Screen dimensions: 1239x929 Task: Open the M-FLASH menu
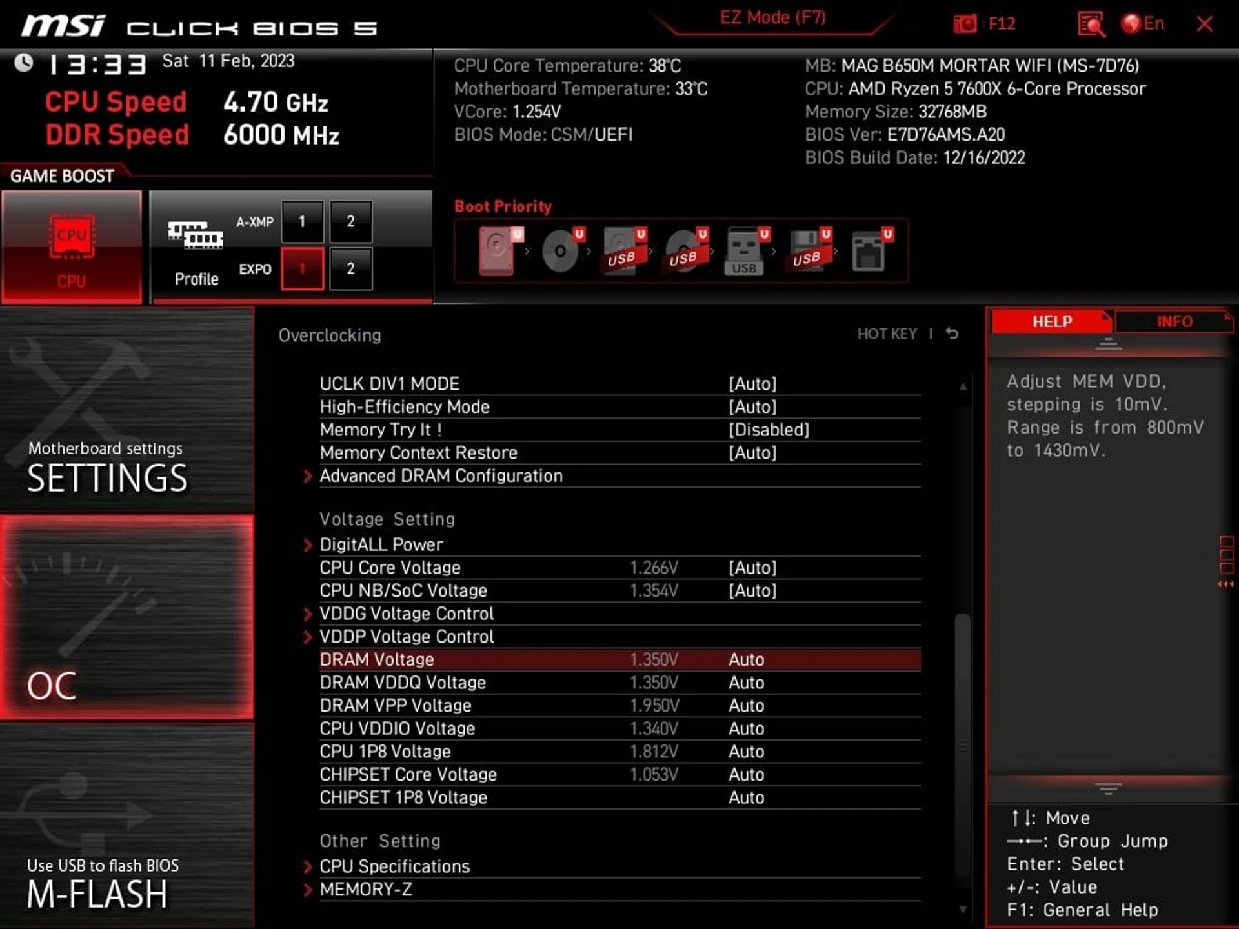[127, 826]
